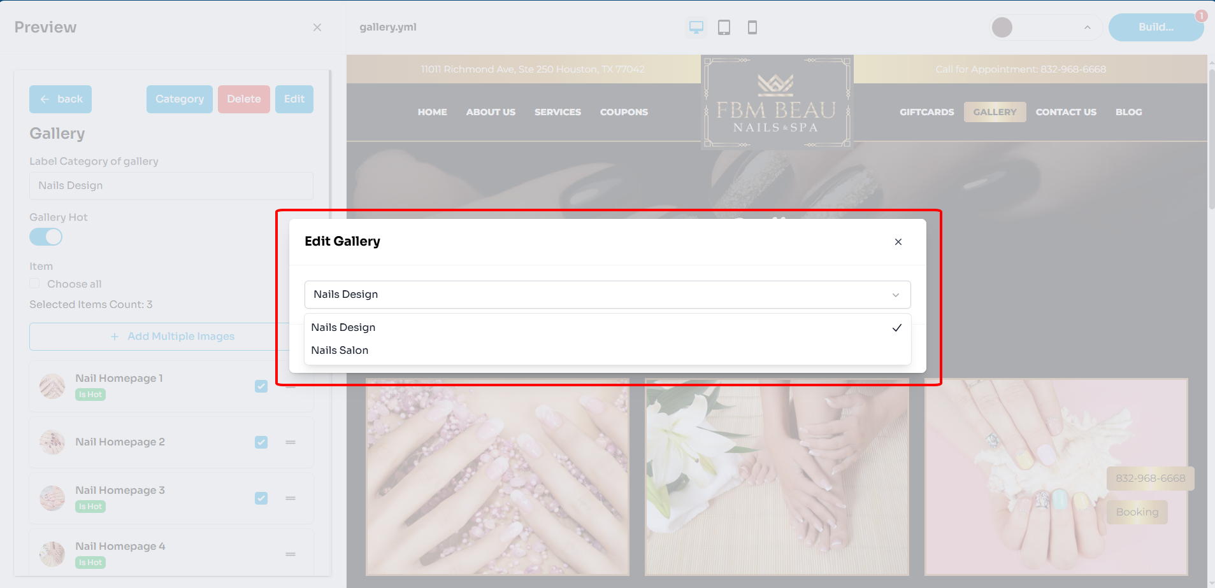
Task: Switch to desktop preview icon
Action: click(696, 27)
